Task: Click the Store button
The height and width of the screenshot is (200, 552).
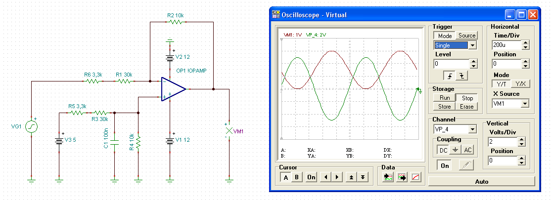Action: (x=445, y=106)
